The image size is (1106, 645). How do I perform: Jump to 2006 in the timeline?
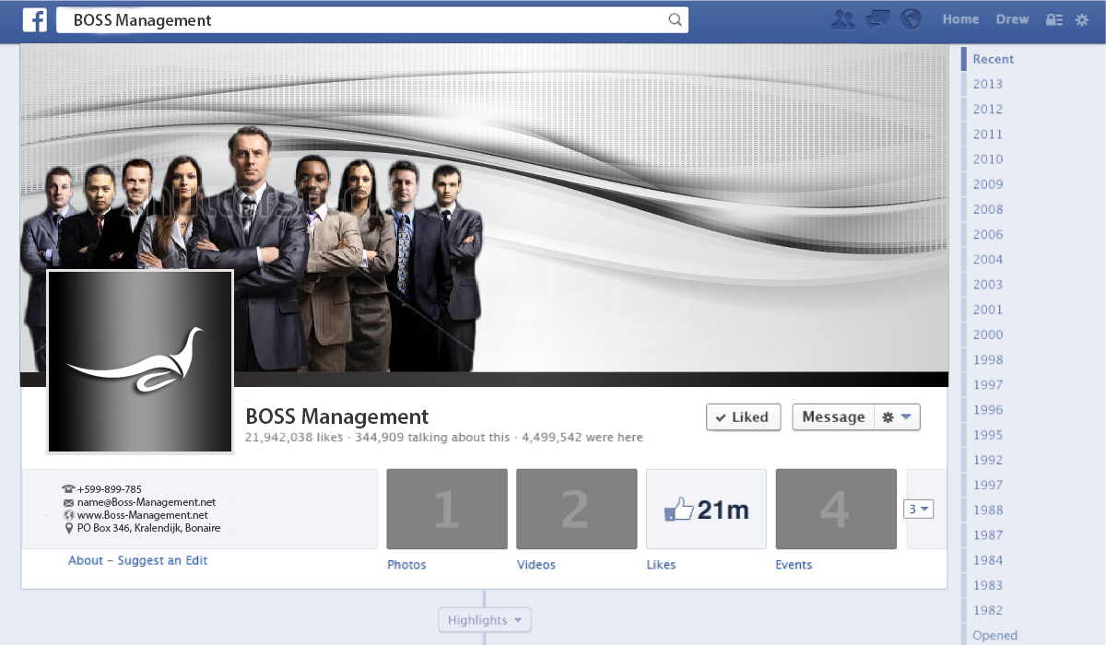987,234
